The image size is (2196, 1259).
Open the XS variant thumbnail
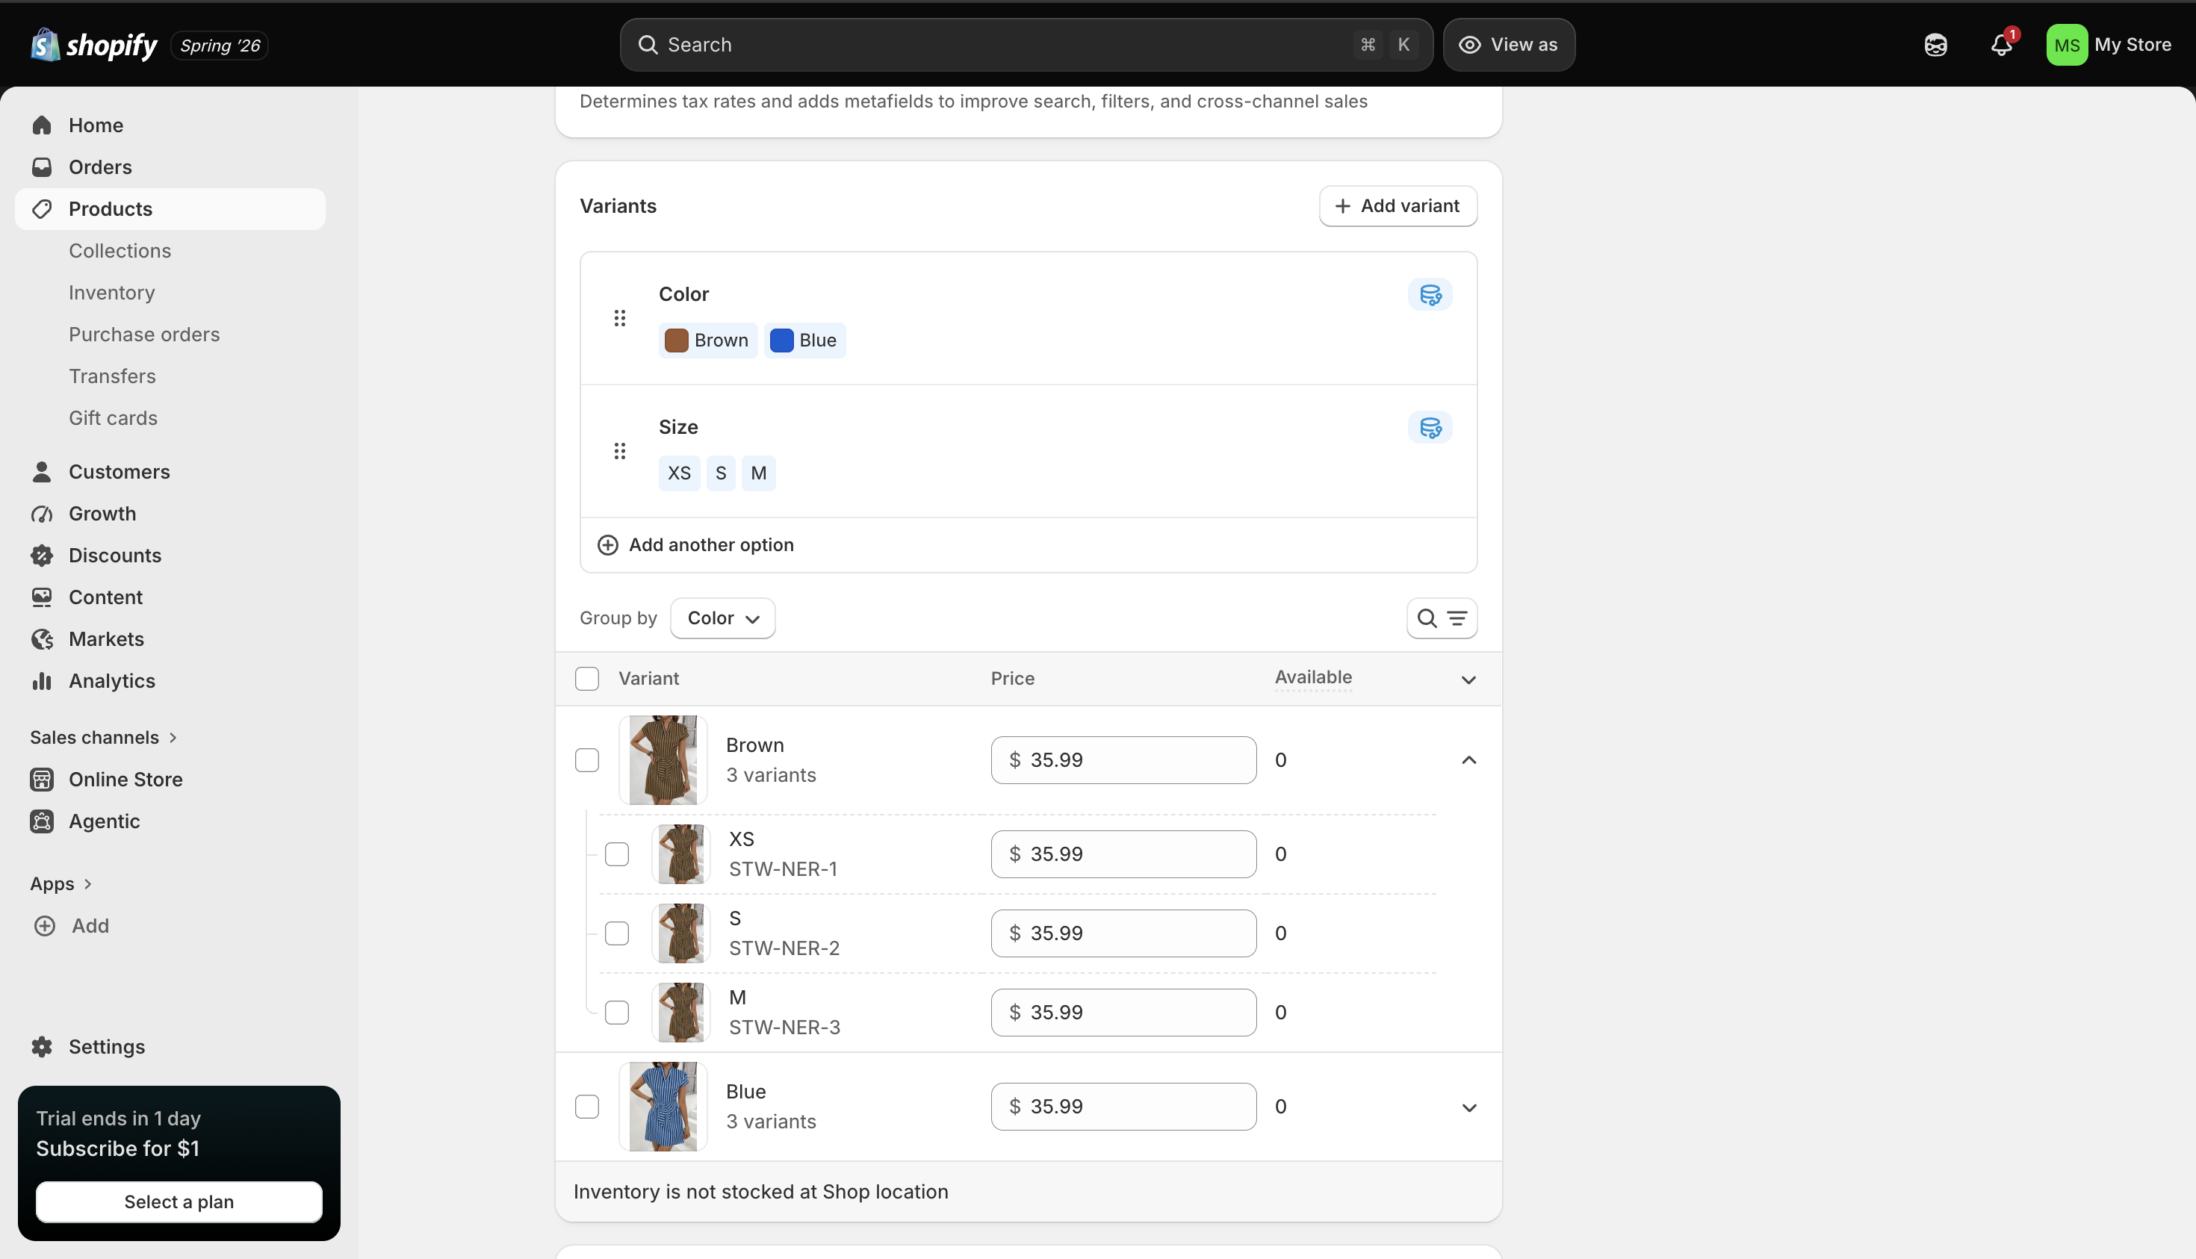coord(681,855)
